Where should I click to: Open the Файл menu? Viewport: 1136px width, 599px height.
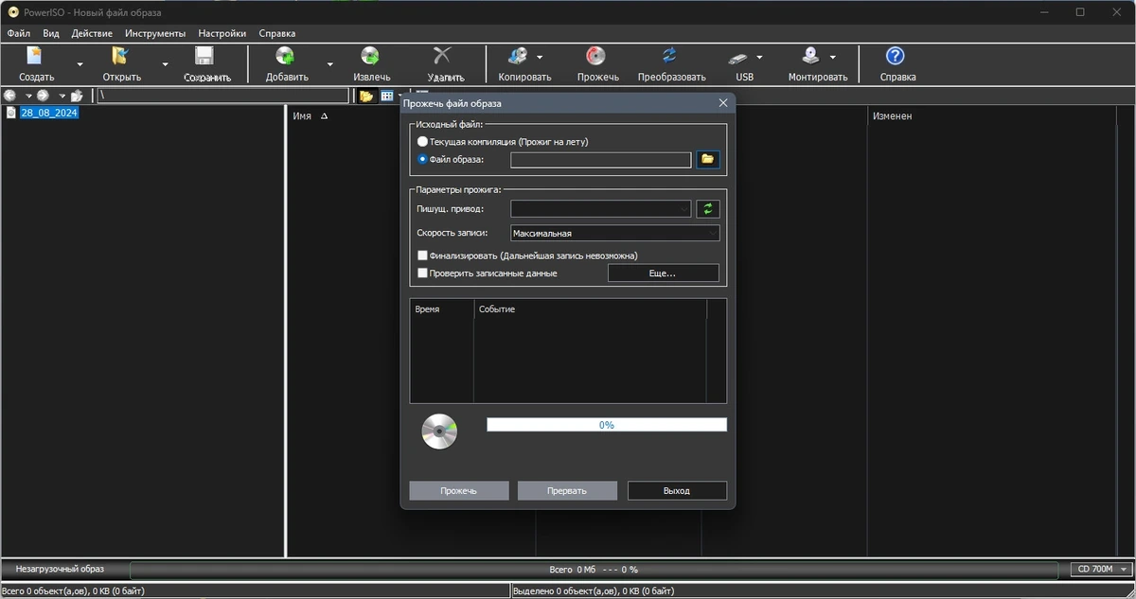[18, 33]
